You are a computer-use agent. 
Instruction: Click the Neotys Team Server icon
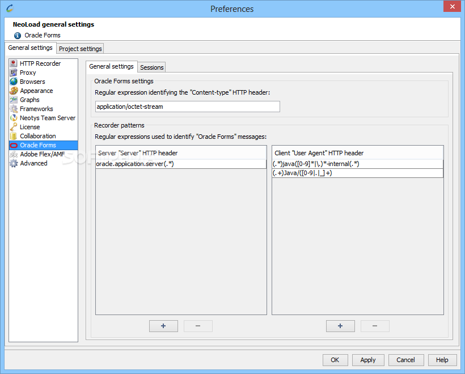click(14, 118)
